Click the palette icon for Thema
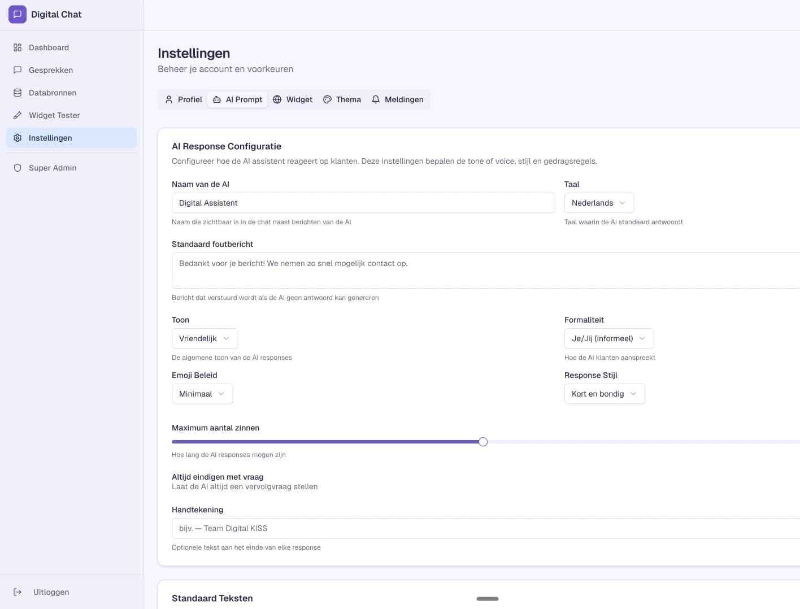This screenshot has height=609, width=800. click(x=327, y=99)
